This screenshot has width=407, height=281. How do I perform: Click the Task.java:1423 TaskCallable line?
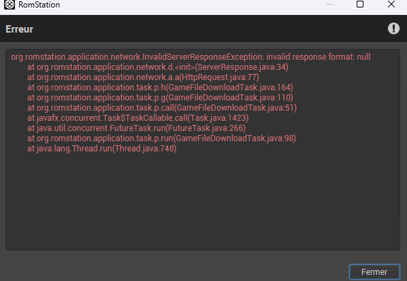click(138, 118)
